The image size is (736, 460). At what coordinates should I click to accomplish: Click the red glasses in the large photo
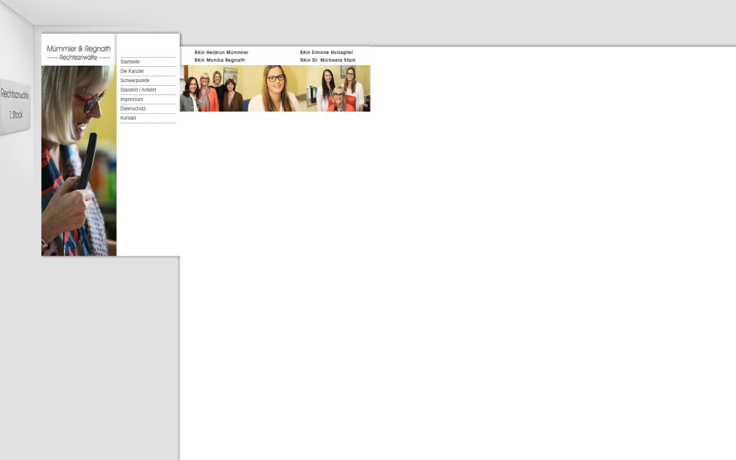(x=90, y=102)
